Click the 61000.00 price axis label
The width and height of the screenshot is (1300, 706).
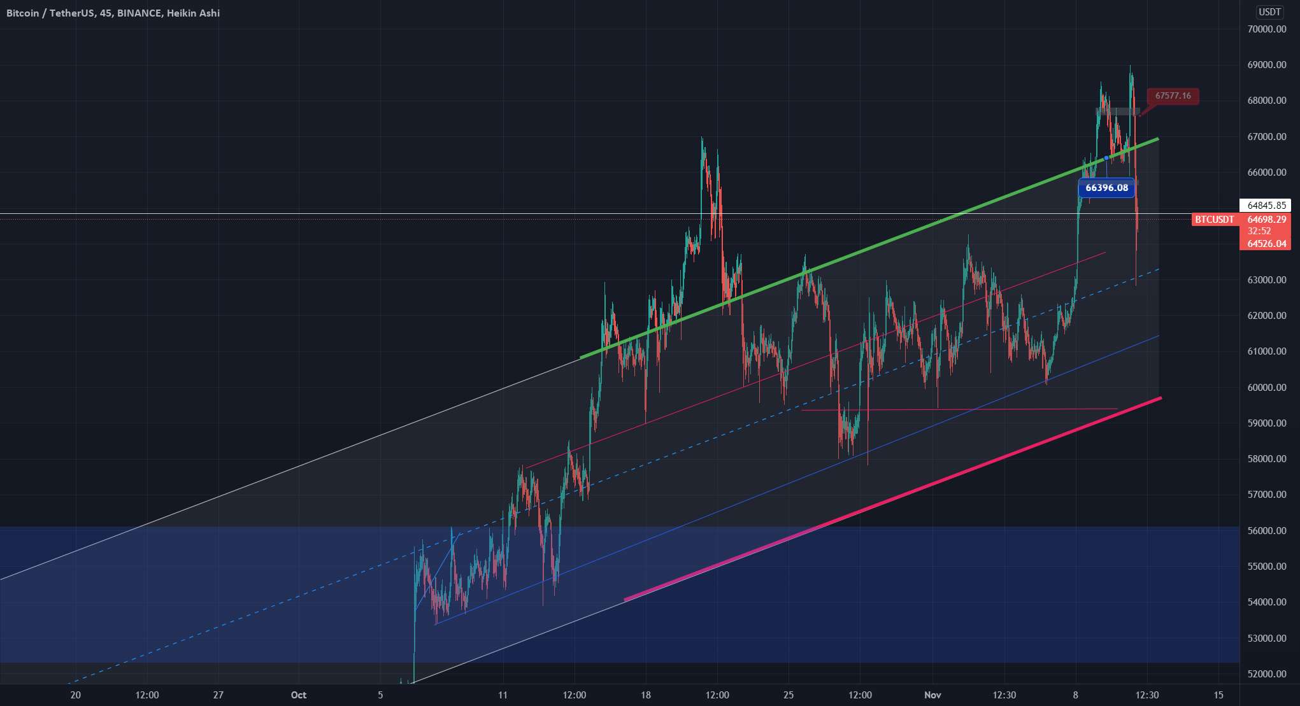tap(1267, 351)
